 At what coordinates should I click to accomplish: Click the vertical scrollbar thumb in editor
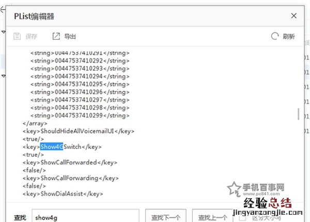tap(298, 114)
